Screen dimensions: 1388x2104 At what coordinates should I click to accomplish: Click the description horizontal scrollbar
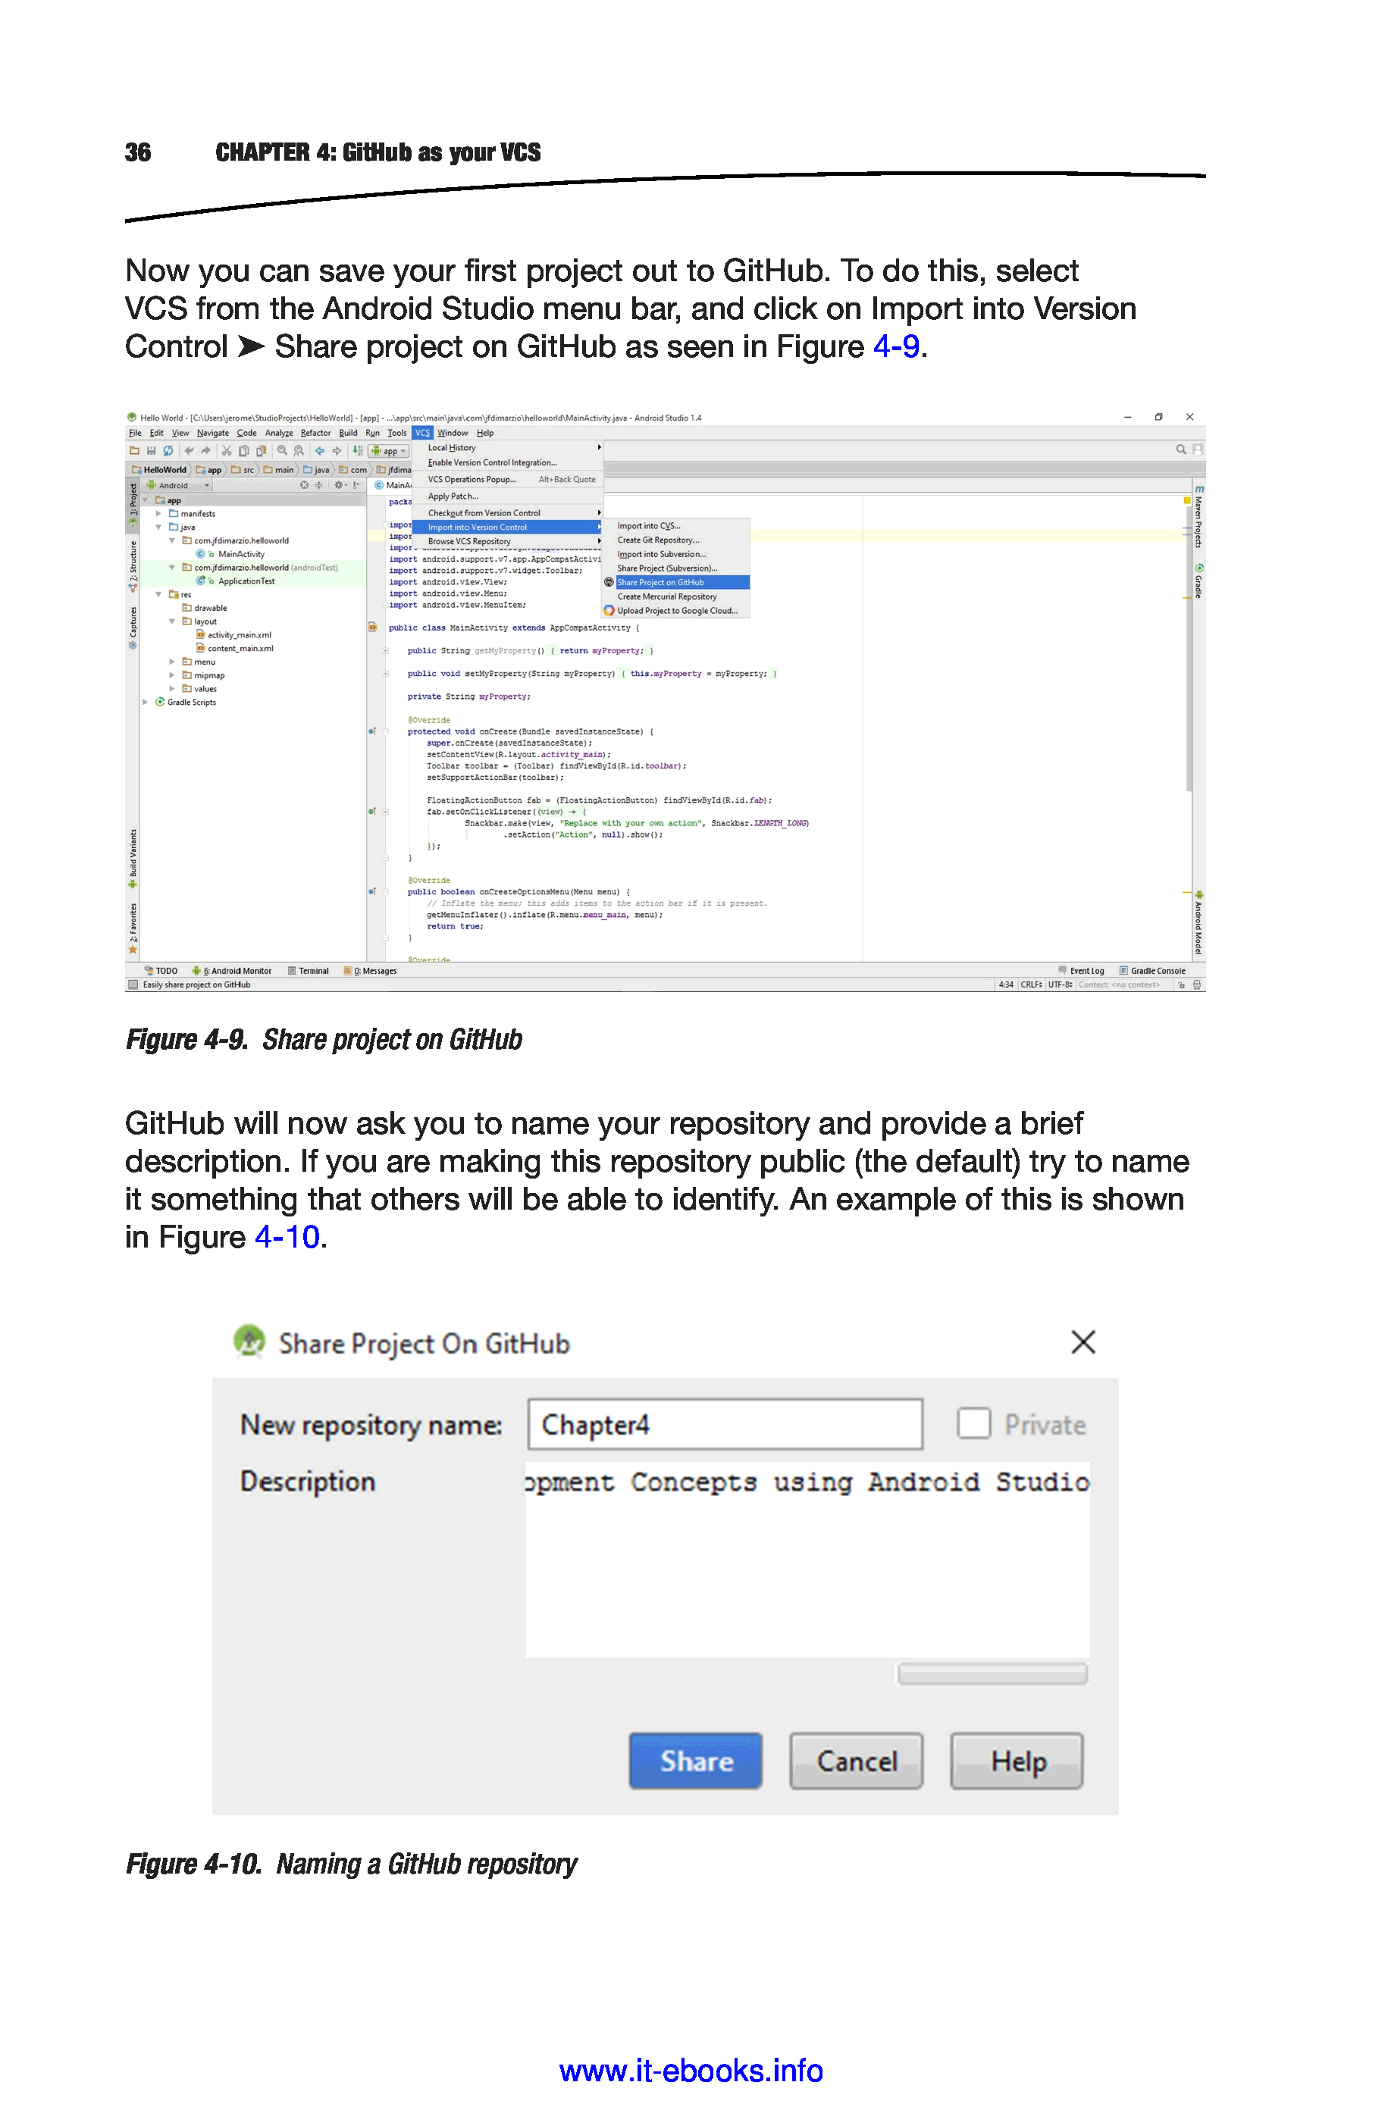[x=992, y=1673]
